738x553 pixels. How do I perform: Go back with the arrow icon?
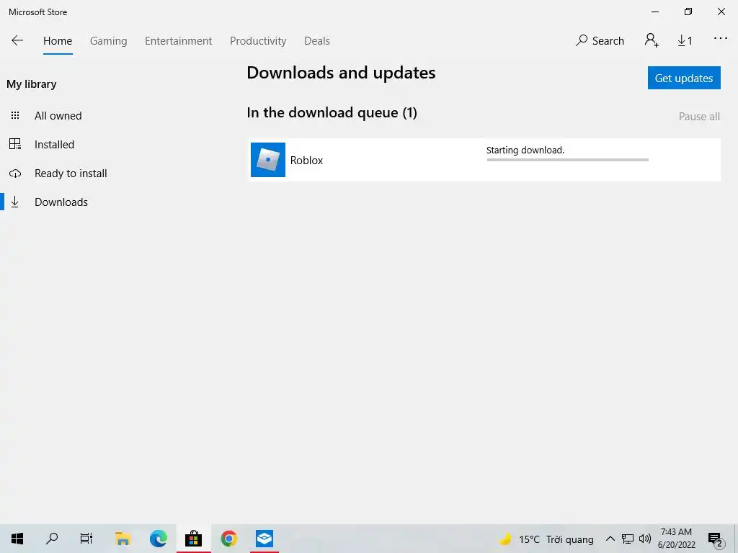(17, 40)
